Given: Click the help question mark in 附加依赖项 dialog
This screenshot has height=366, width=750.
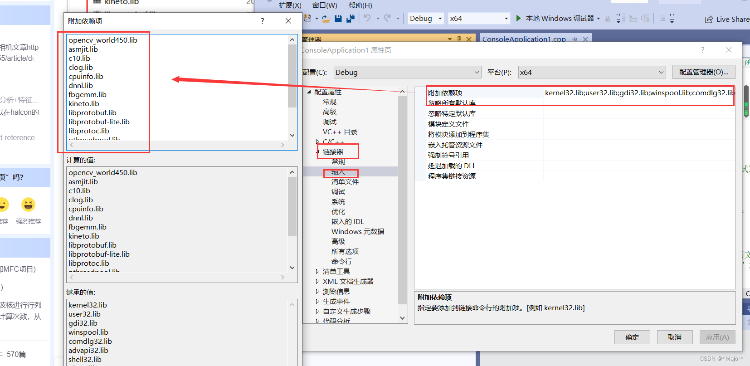Looking at the screenshot, I should click(x=262, y=21).
